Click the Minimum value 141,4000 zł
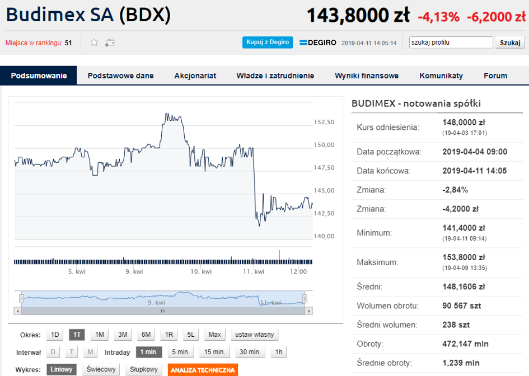The height and width of the screenshot is (376, 529). [464, 228]
